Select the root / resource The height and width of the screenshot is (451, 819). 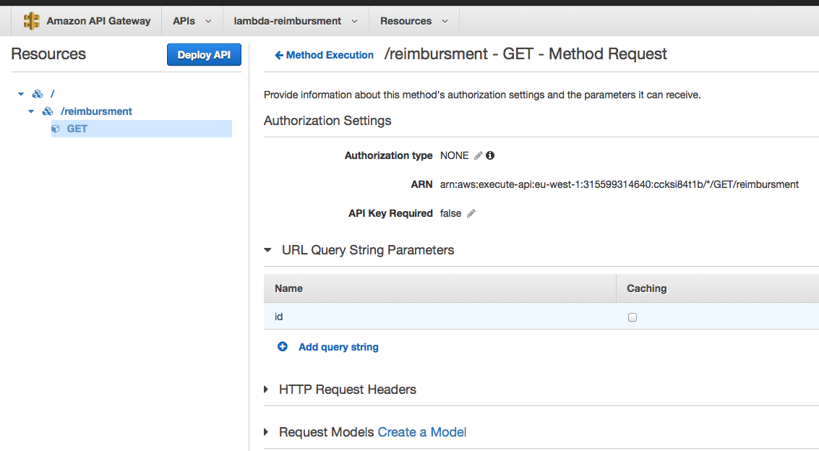(x=52, y=94)
